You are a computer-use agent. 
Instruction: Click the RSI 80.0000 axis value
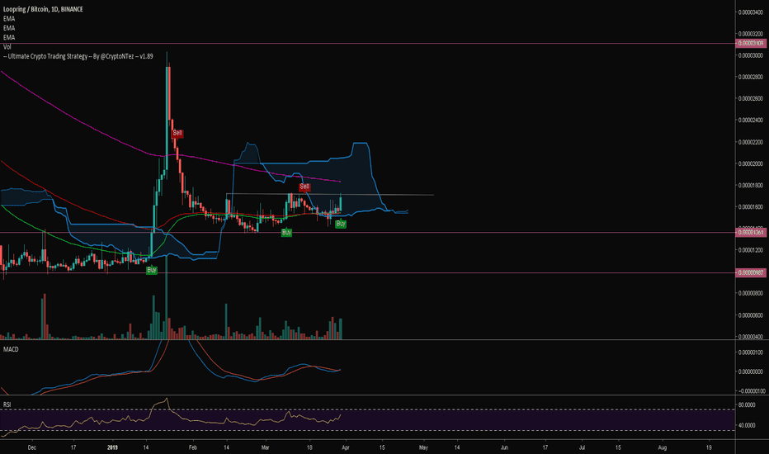[x=747, y=405]
